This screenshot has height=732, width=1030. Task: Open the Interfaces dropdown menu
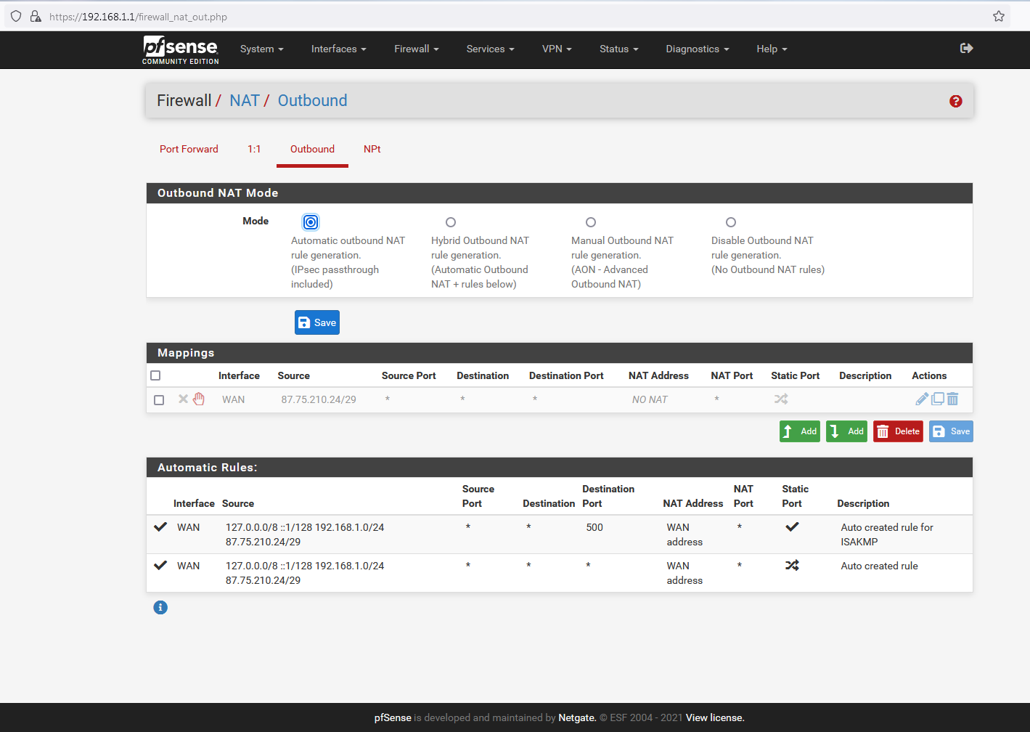pos(338,49)
